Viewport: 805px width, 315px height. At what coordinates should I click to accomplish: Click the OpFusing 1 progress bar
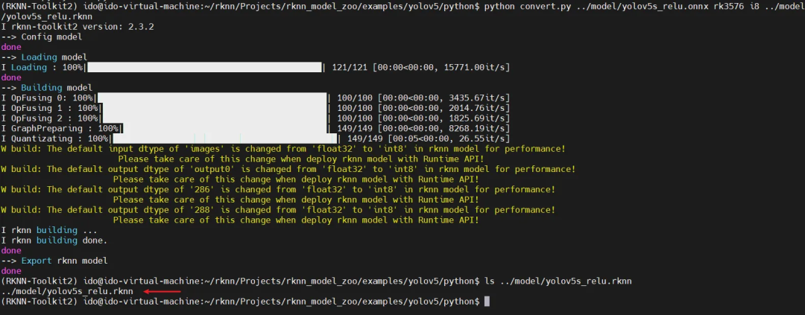click(215, 108)
